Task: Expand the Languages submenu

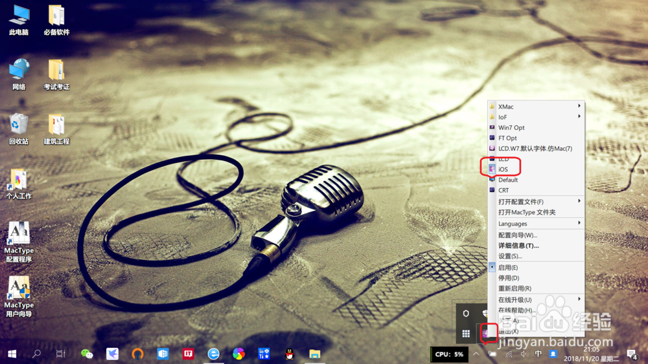Action: tap(537, 224)
